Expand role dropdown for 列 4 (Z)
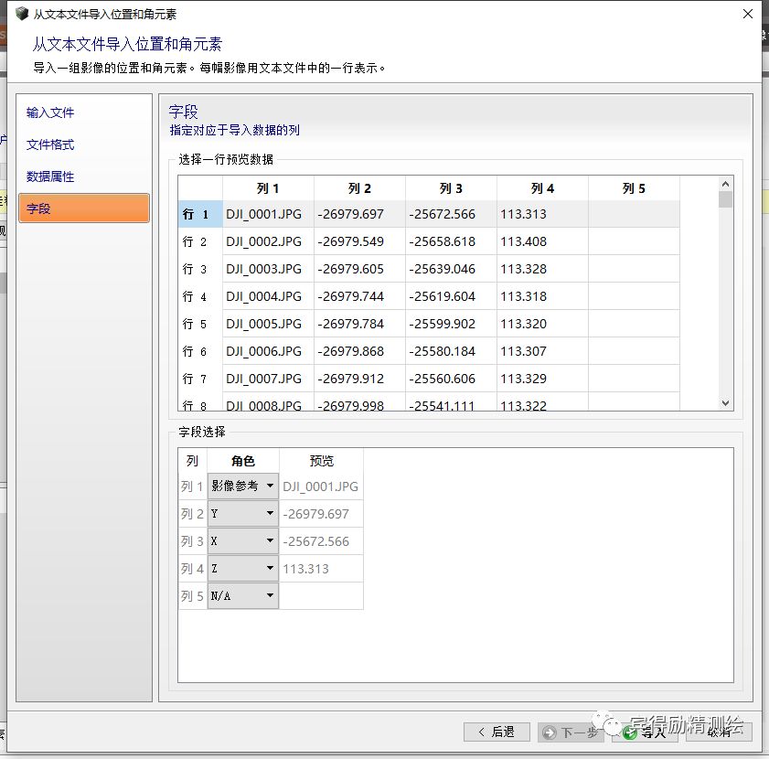Image resolution: width=769 pixels, height=759 pixels. [242, 568]
